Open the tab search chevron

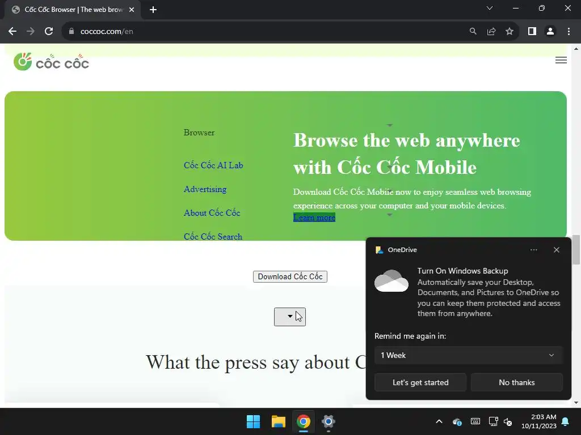point(490,8)
